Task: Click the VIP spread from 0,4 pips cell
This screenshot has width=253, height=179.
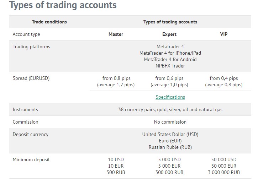Action: pyautogui.click(x=224, y=82)
